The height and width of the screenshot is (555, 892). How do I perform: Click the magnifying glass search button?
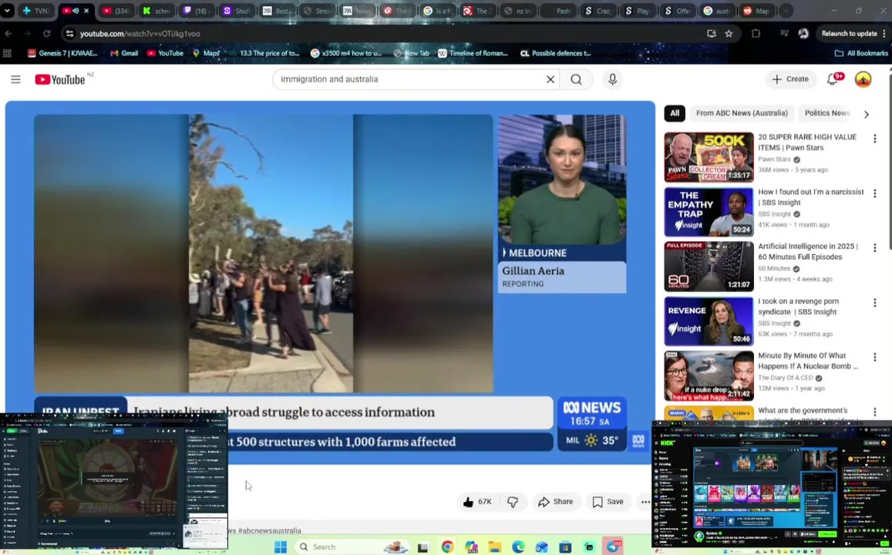click(x=576, y=79)
